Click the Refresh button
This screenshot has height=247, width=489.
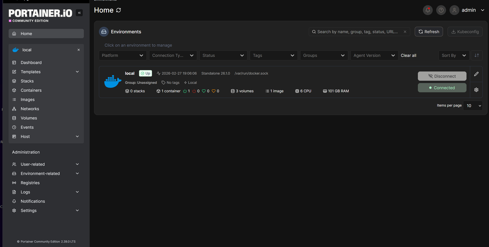[x=429, y=32]
